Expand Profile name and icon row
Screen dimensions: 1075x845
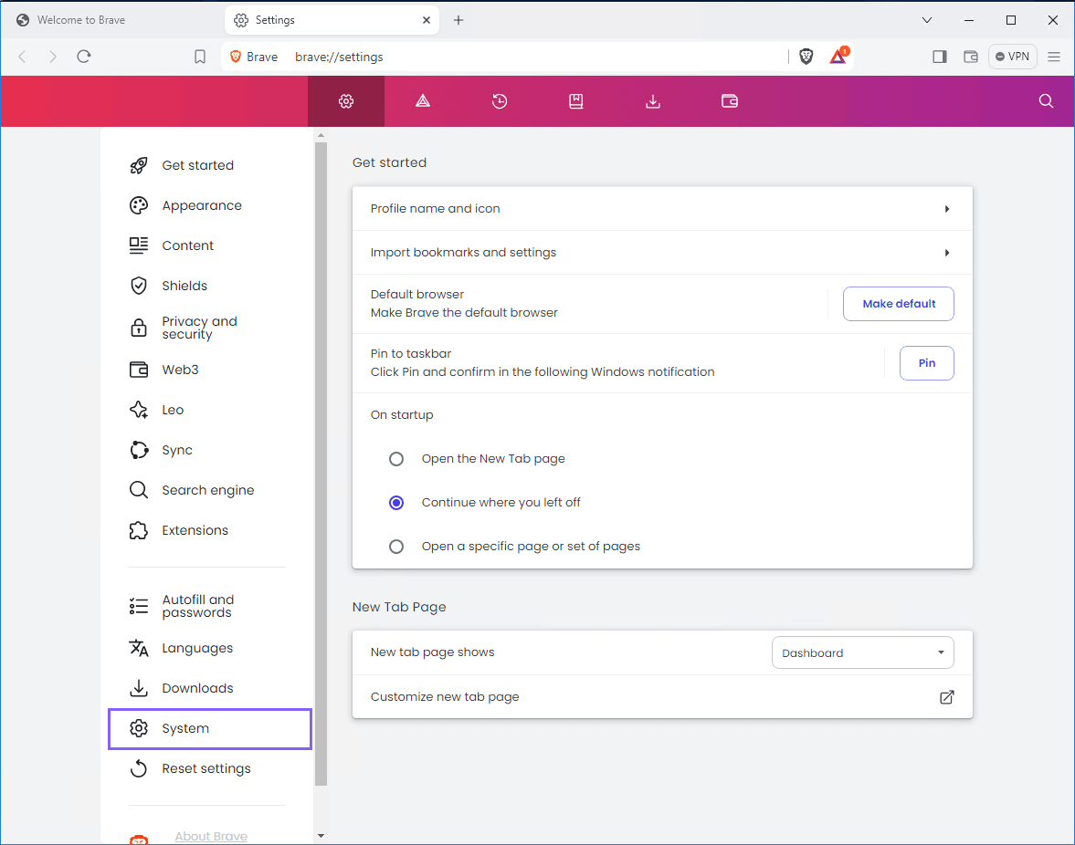click(662, 209)
